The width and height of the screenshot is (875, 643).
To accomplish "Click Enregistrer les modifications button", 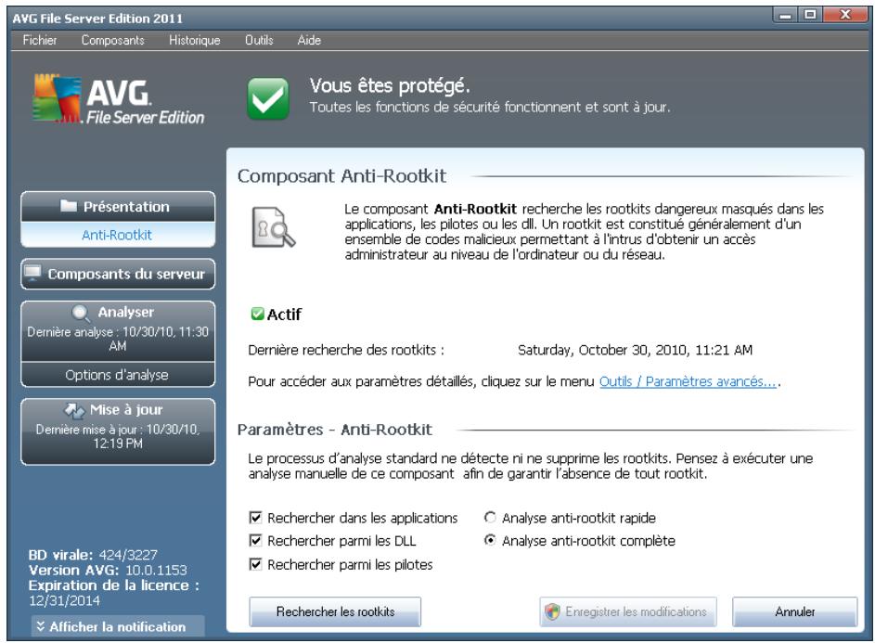I will point(628,611).
